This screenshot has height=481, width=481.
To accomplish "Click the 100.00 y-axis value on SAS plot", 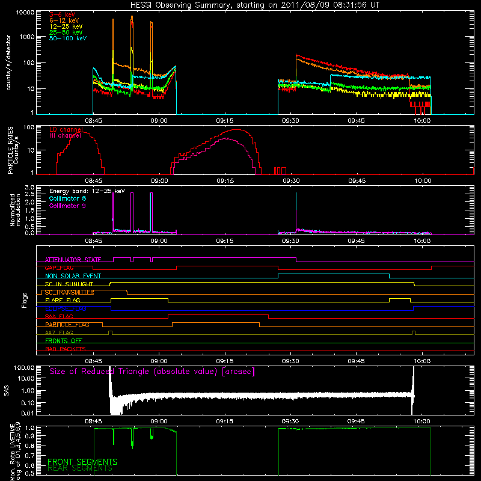I will (24, 368).
